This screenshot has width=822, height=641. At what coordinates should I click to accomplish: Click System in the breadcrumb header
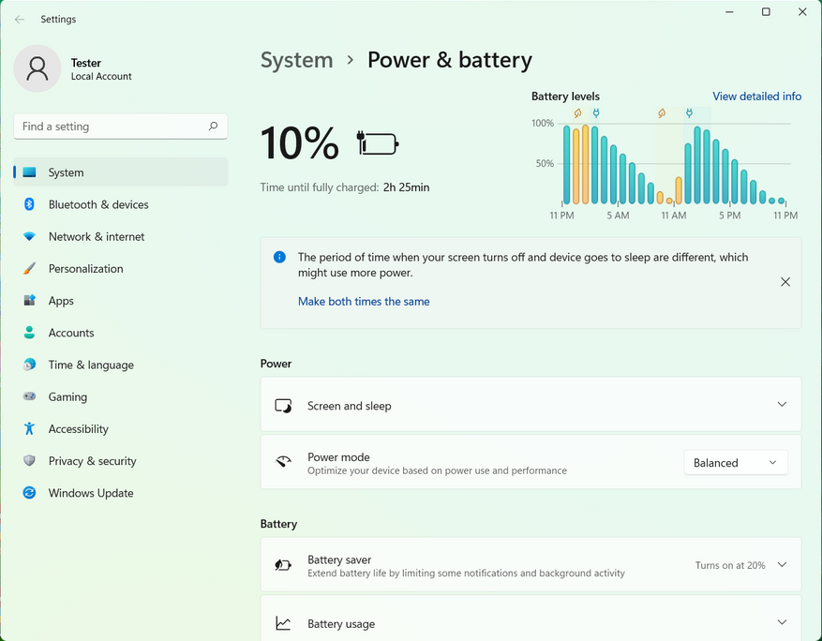click(296, 60)
